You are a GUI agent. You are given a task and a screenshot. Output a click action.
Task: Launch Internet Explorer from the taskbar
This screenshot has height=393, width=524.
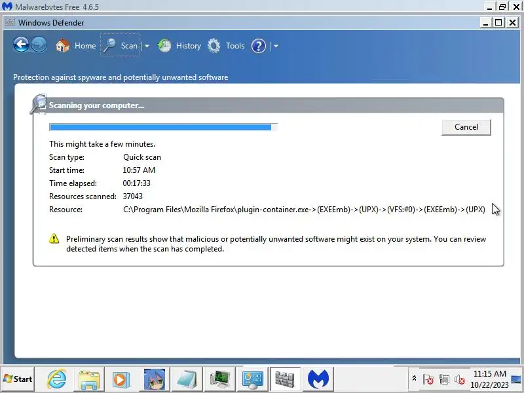[x=56, y=379]
